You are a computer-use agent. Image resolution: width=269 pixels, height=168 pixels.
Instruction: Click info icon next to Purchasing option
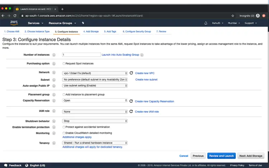click(54, 63)
